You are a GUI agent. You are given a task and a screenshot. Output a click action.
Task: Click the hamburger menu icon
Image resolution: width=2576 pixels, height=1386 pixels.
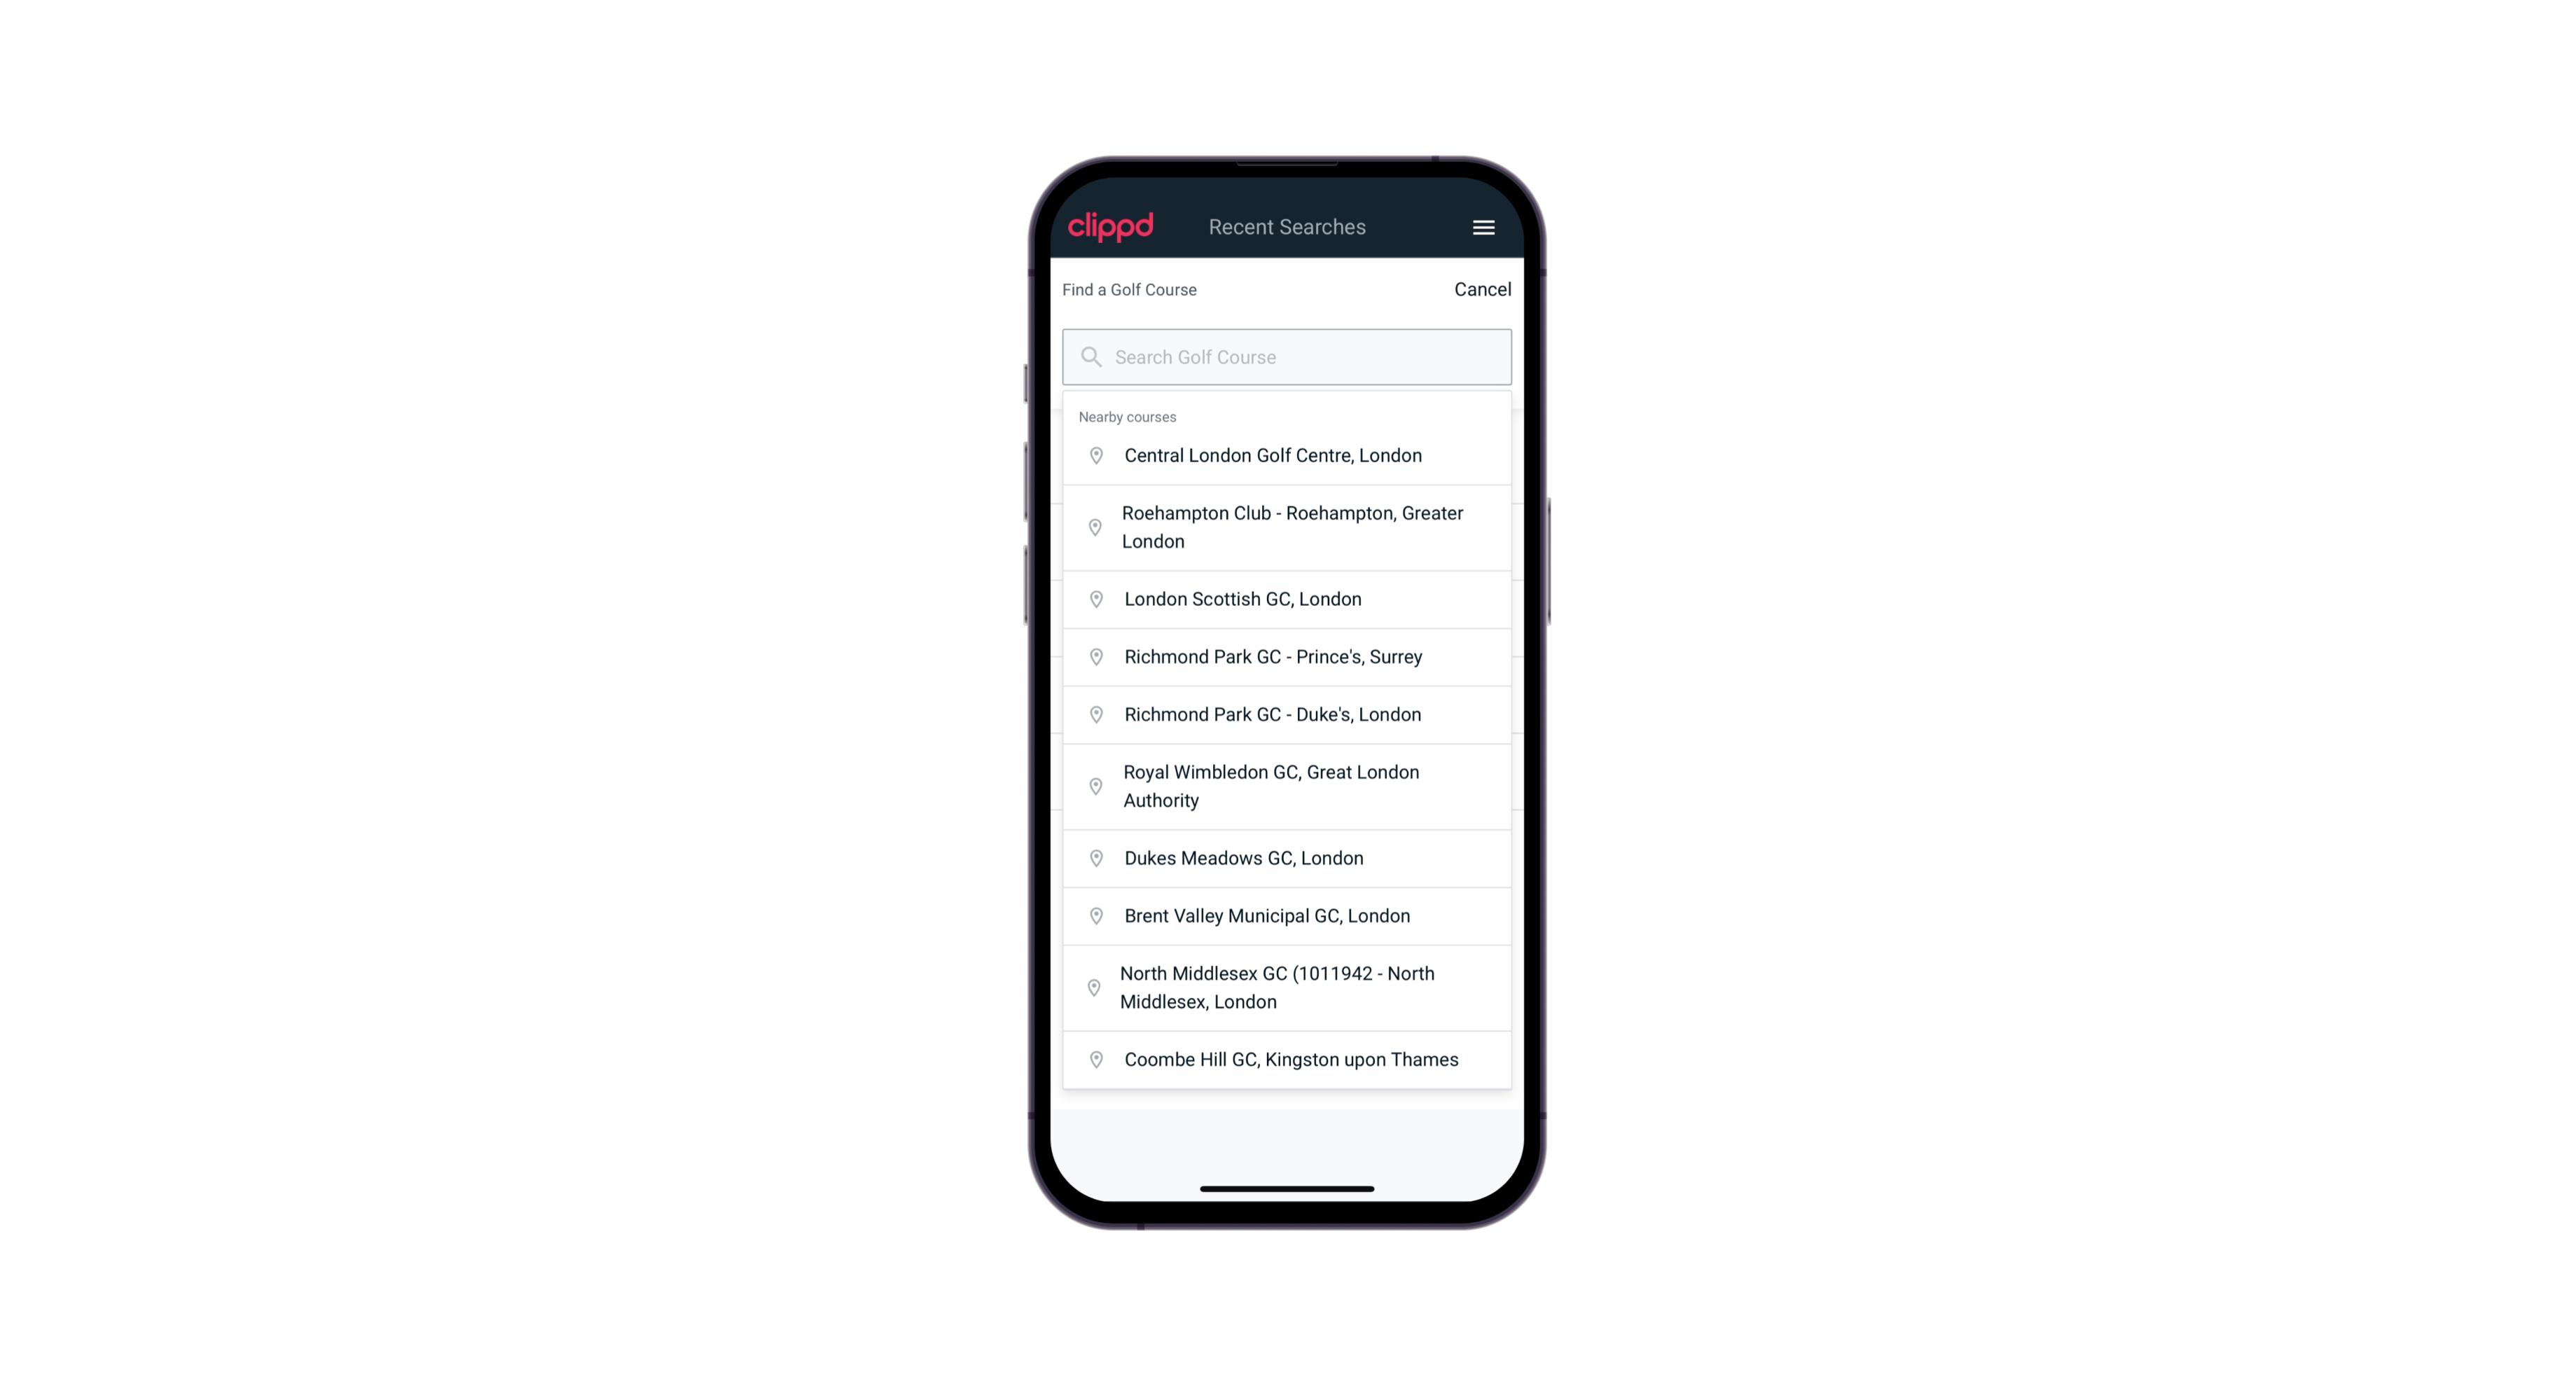(1483, 227)
